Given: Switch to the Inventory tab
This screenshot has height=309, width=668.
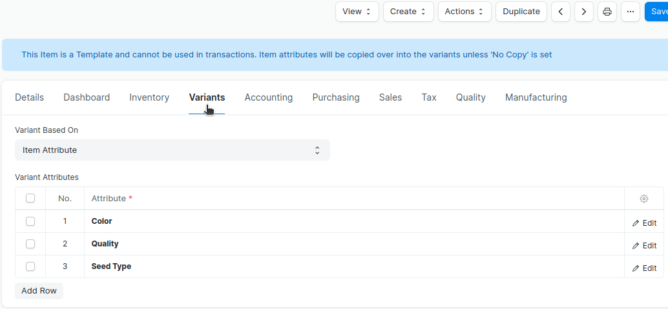Looking at the screenshot, I should 149,97.
